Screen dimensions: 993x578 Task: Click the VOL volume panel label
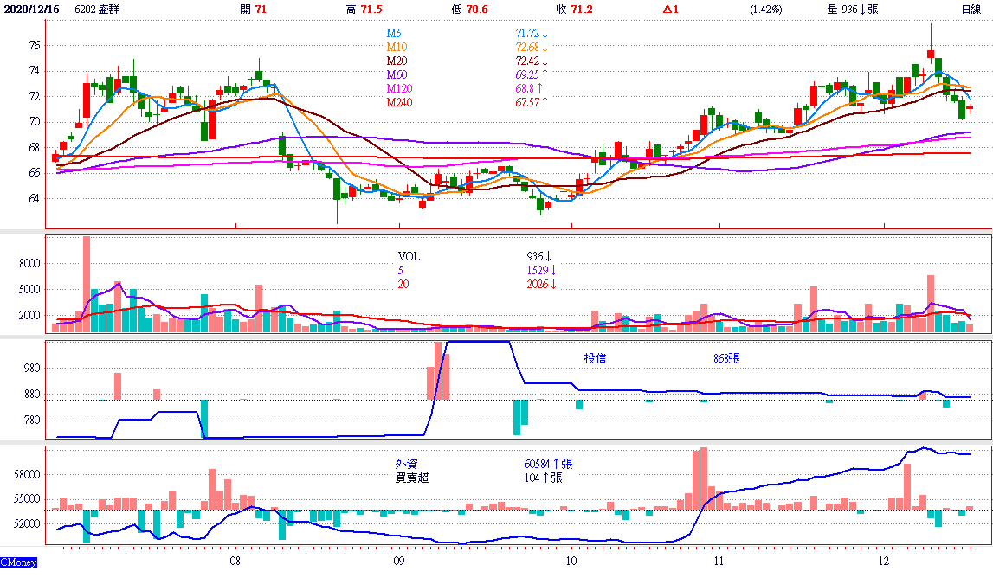pos(409,257)
